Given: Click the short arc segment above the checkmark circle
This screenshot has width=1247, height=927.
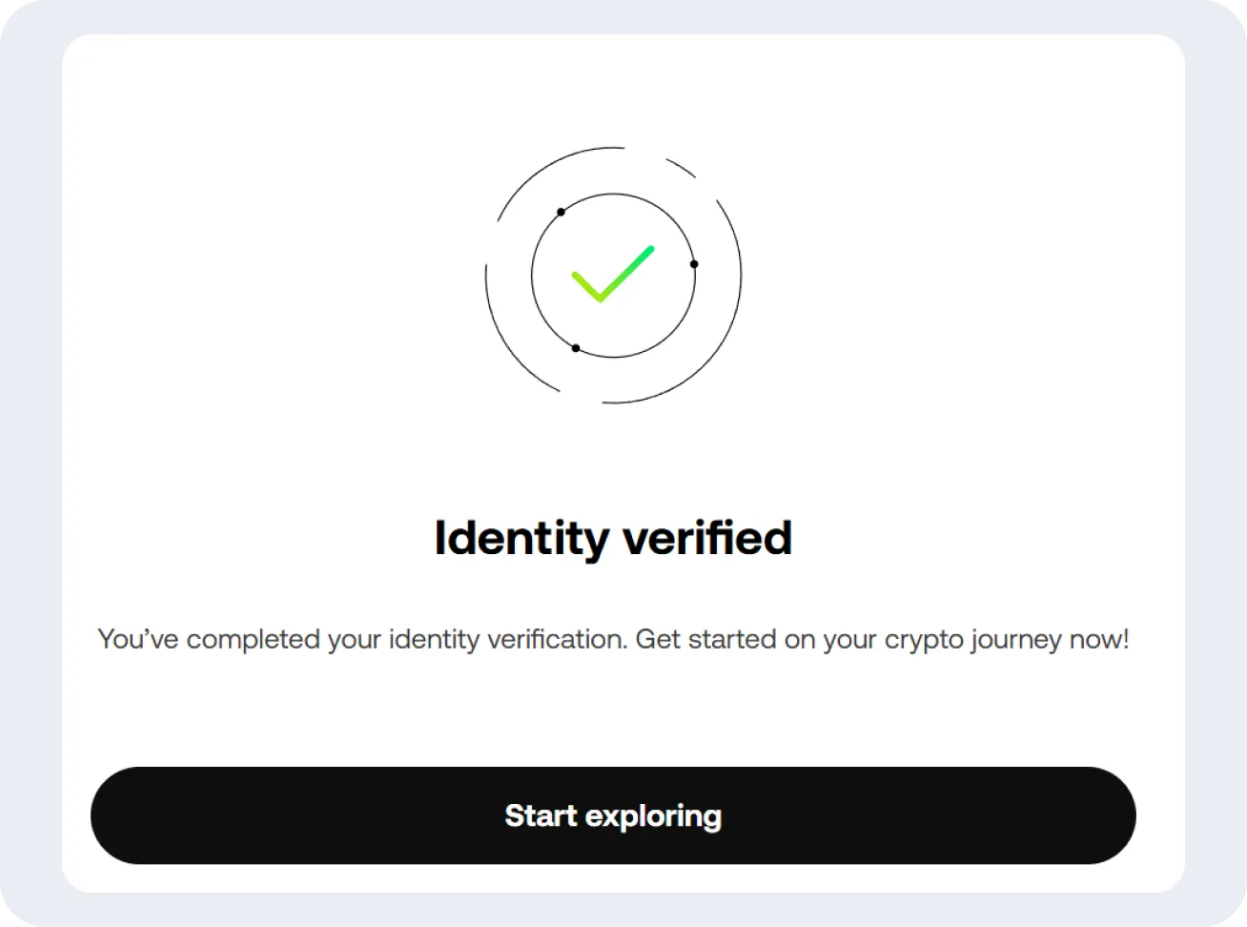Looking at the screenshot, I should pos(681,167).
